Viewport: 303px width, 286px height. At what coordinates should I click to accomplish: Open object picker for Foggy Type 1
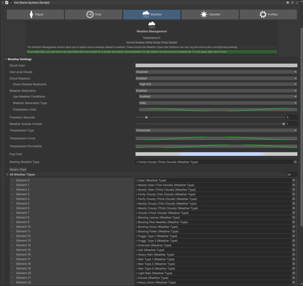click(294, 236)
